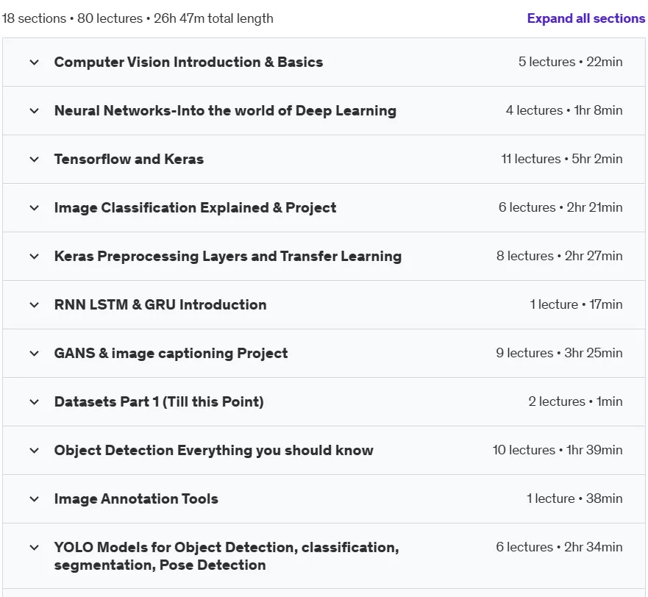
Task: Click YOLO Models for Object Detection title
Action: (227, 556)
